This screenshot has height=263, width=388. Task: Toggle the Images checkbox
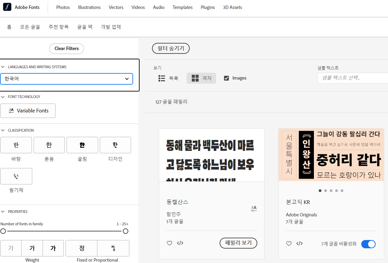226,78
